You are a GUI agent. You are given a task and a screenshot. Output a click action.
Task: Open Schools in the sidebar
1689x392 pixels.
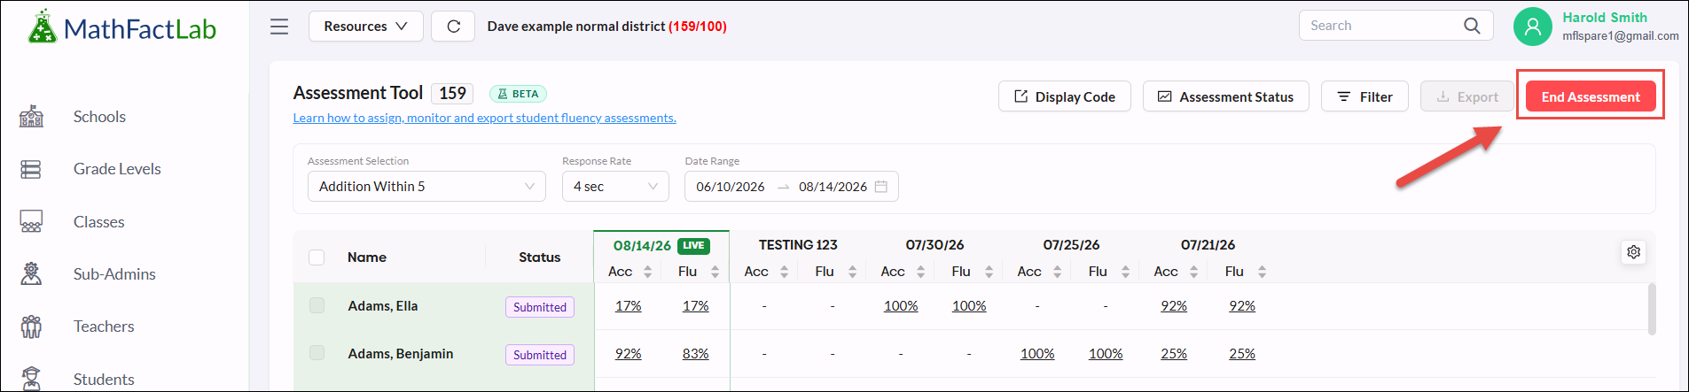point(99,117)
